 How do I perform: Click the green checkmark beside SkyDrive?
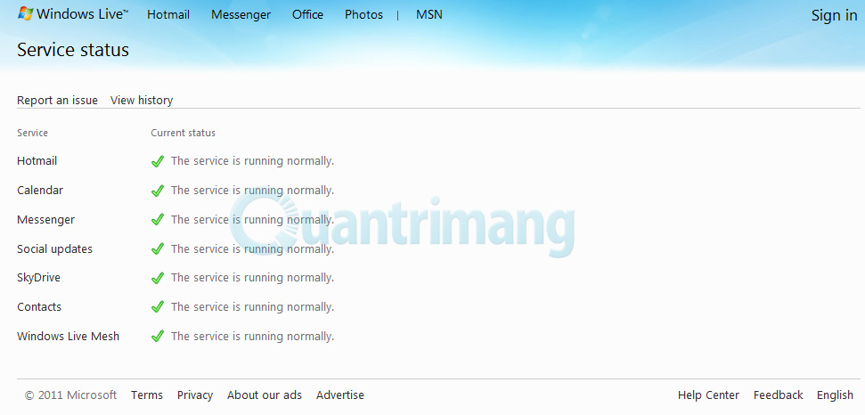pos(158,278)
